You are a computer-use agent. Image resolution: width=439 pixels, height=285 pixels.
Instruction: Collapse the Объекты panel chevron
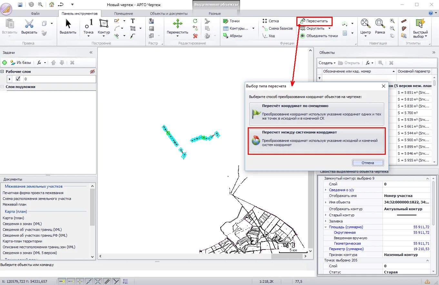tap(434, 52)
